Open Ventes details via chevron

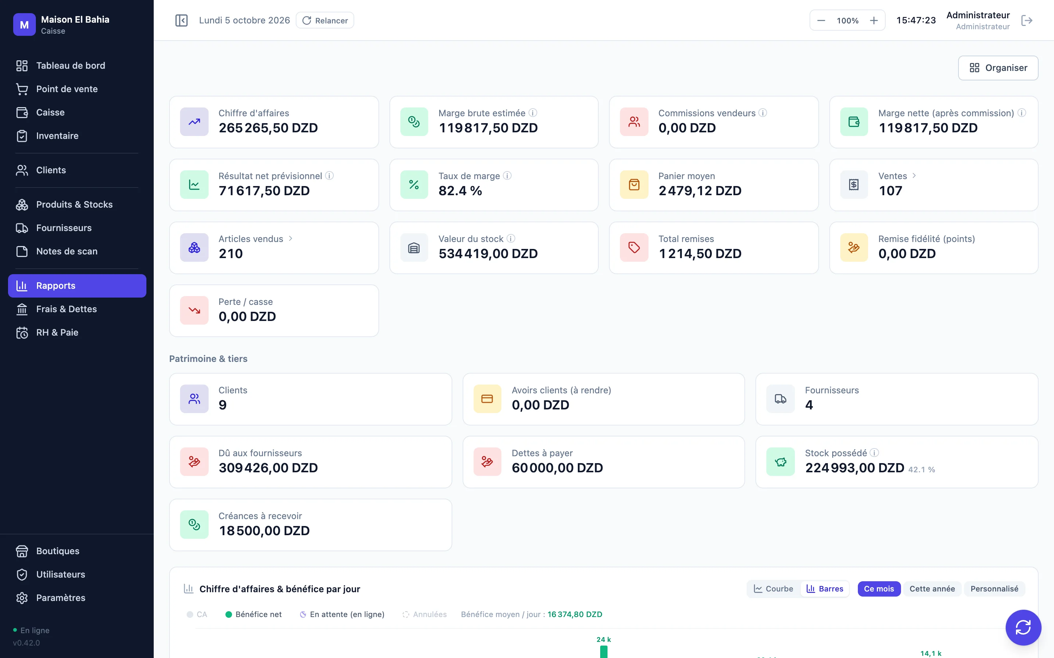click(914, 175)
